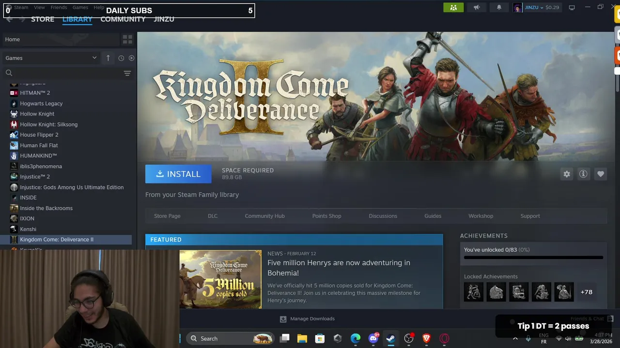Click the achievements progress bar

(x=533, y=258)
